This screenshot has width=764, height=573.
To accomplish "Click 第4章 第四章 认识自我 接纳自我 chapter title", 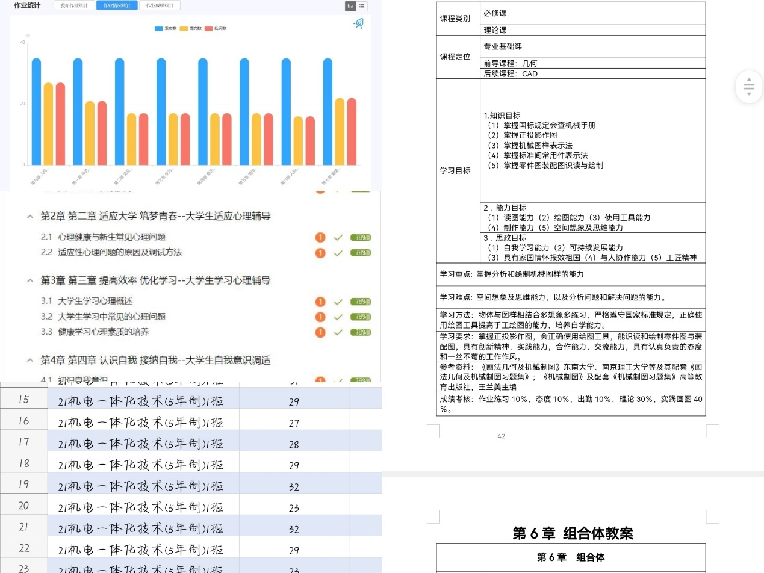I will pyautogui.click(x=155, y=360).
